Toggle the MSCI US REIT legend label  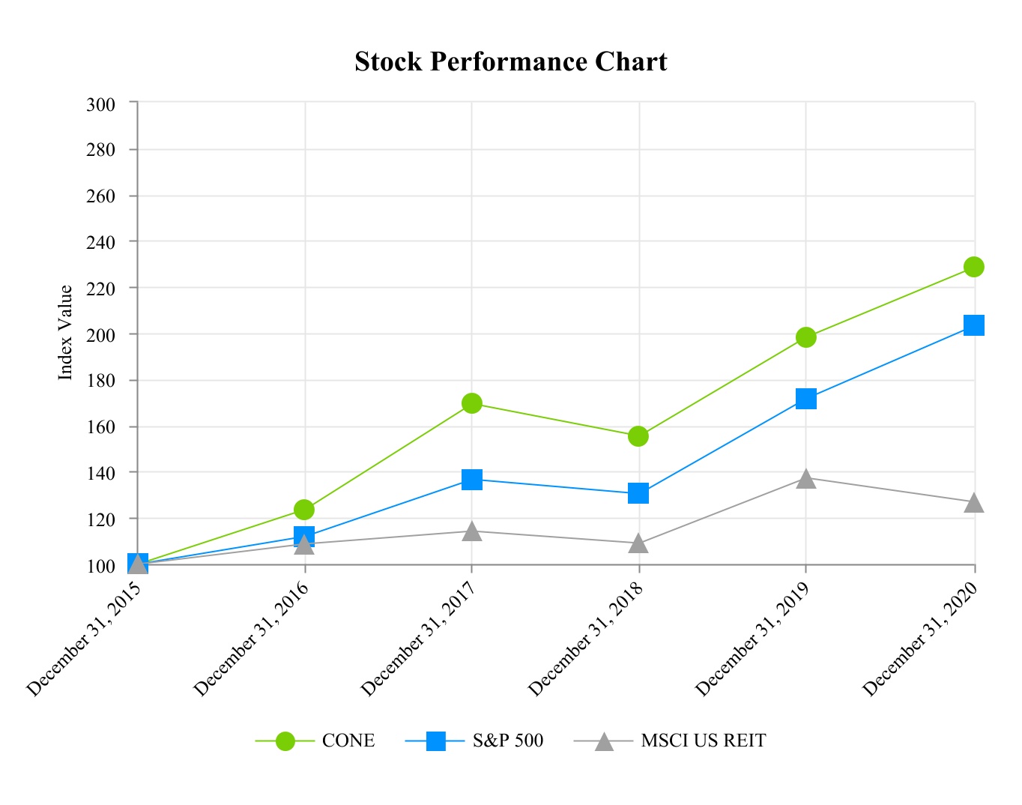tap(704, 741)
